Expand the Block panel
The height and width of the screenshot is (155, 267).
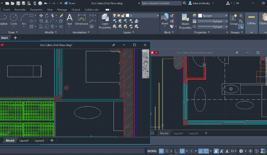pyautogui.click(x=169, y=32)
